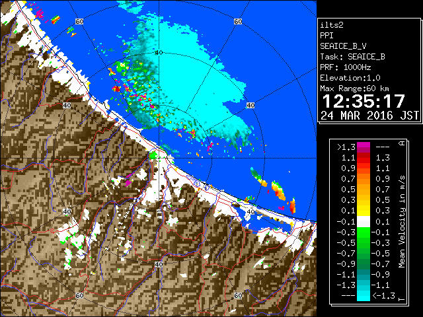Click the right-column '---' legend entry at top
This screenshot has height=317, width=423.
tap(383, 147)
